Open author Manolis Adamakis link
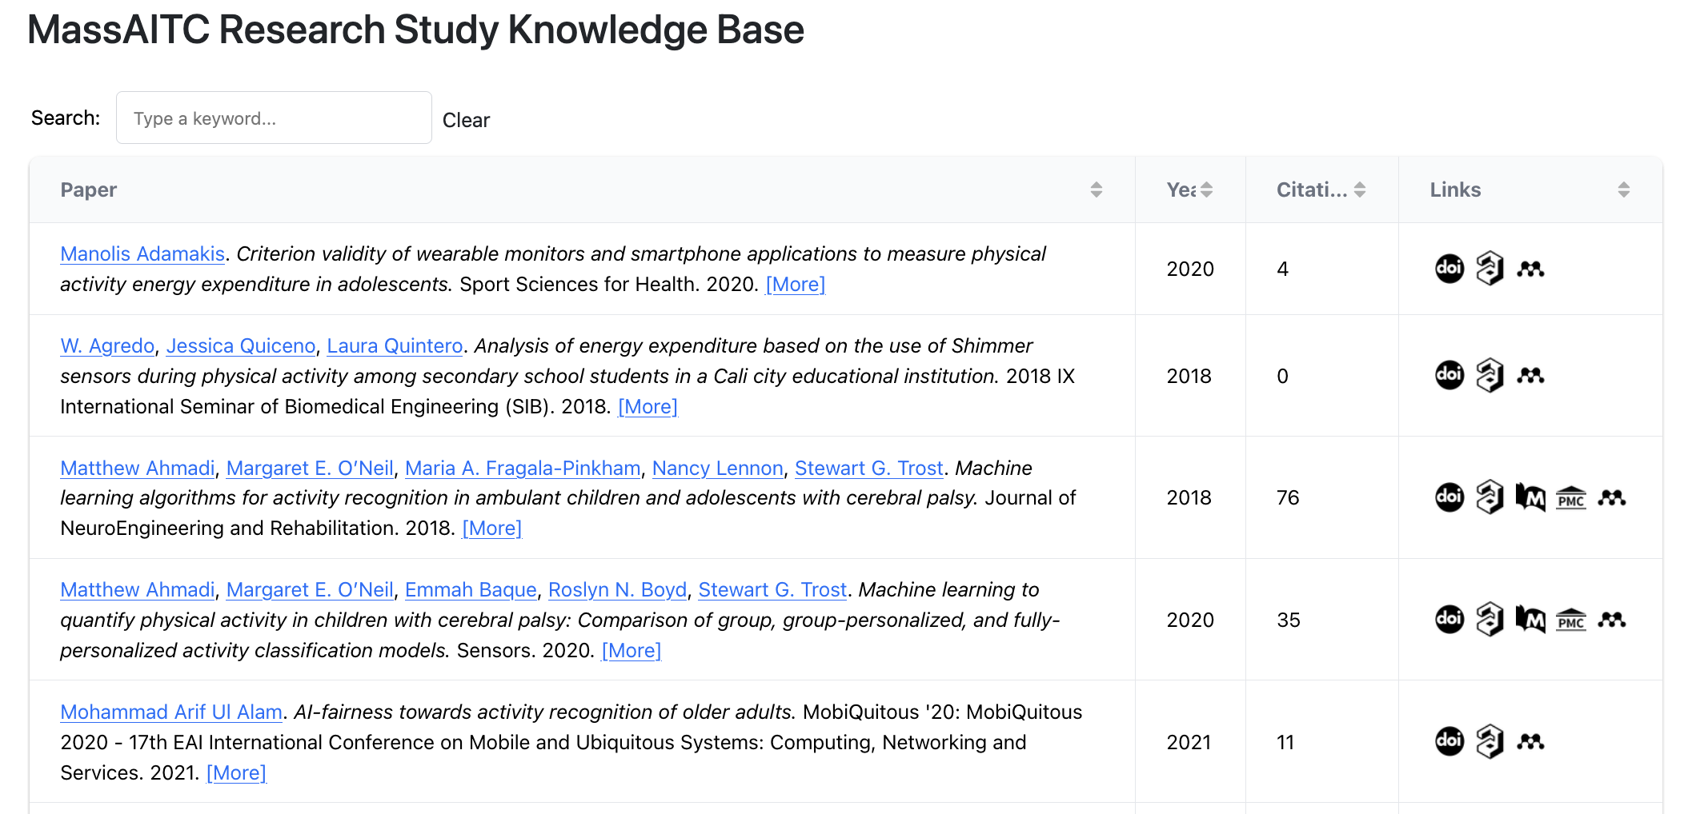Viewport: 1684px width, 814px height. click(x=142, y=253)
